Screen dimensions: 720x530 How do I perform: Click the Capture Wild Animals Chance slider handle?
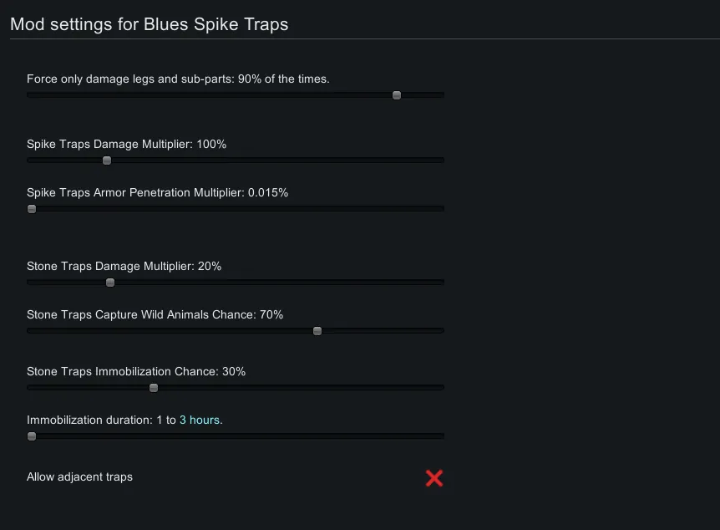coord(317,331)
